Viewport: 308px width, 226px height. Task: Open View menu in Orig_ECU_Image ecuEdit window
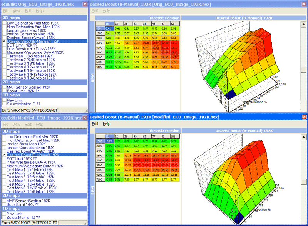(17, 11)
